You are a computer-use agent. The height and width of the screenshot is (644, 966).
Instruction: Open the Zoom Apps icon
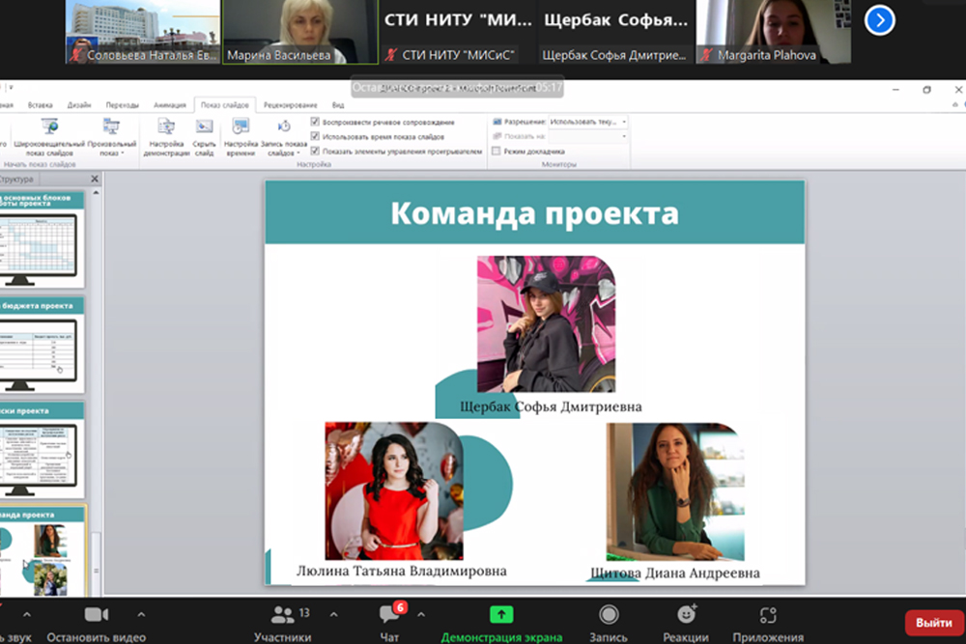click(x=768, y=615)
